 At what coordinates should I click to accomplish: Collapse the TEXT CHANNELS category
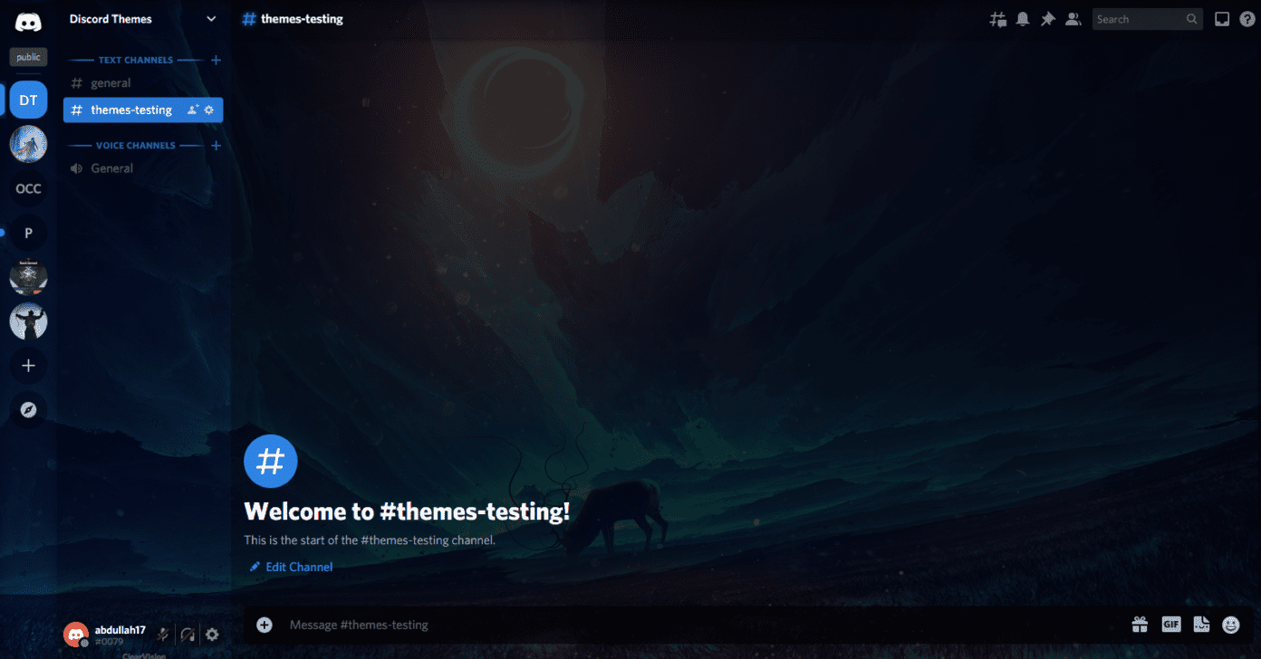134,60
